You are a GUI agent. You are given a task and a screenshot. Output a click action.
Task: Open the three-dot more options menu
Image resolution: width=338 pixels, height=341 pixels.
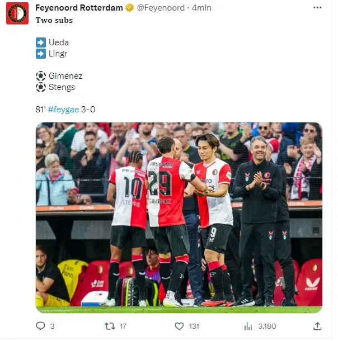[317, 8]
